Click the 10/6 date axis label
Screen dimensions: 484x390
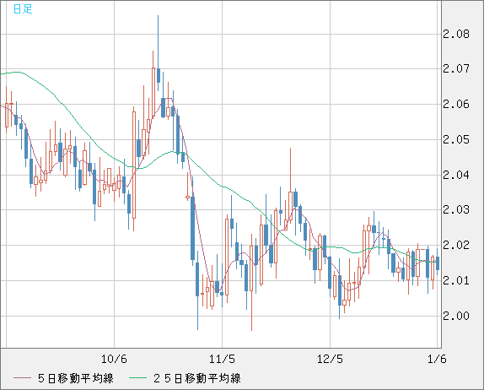[x=114, y=359]
